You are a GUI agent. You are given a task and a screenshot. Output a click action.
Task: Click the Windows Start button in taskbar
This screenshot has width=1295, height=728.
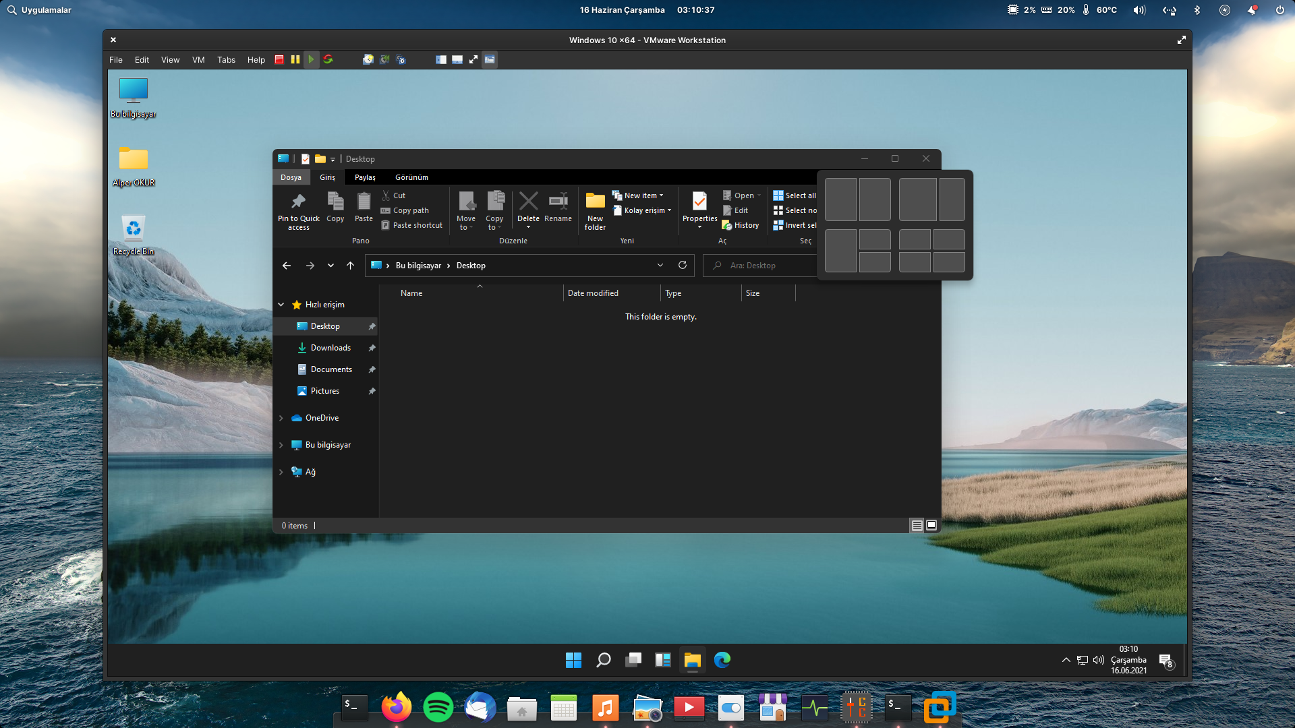[573, 660]
